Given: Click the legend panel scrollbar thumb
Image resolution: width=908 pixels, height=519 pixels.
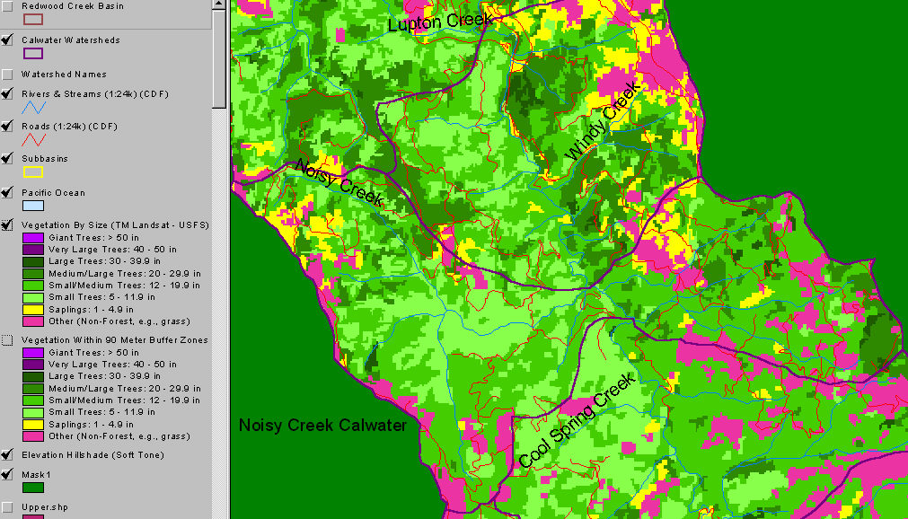Looking at the screenshot, I should tap(219, 58).
